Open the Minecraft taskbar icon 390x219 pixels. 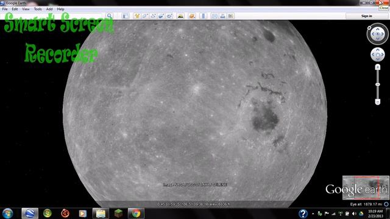[x=118, y=214]
